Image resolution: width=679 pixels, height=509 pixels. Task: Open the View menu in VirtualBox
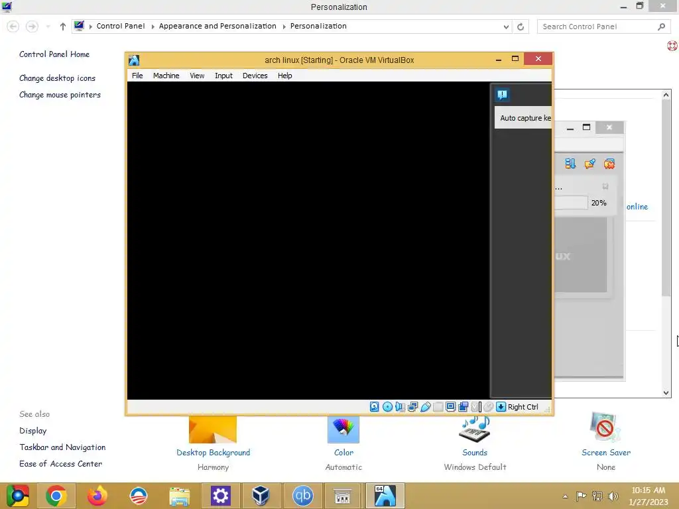click(x=197, y=76)
